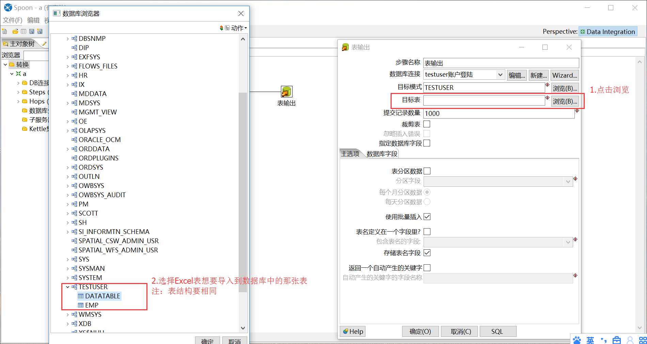Click the pencil design tab icon
The image size is (647, 344).
point(44,44)
